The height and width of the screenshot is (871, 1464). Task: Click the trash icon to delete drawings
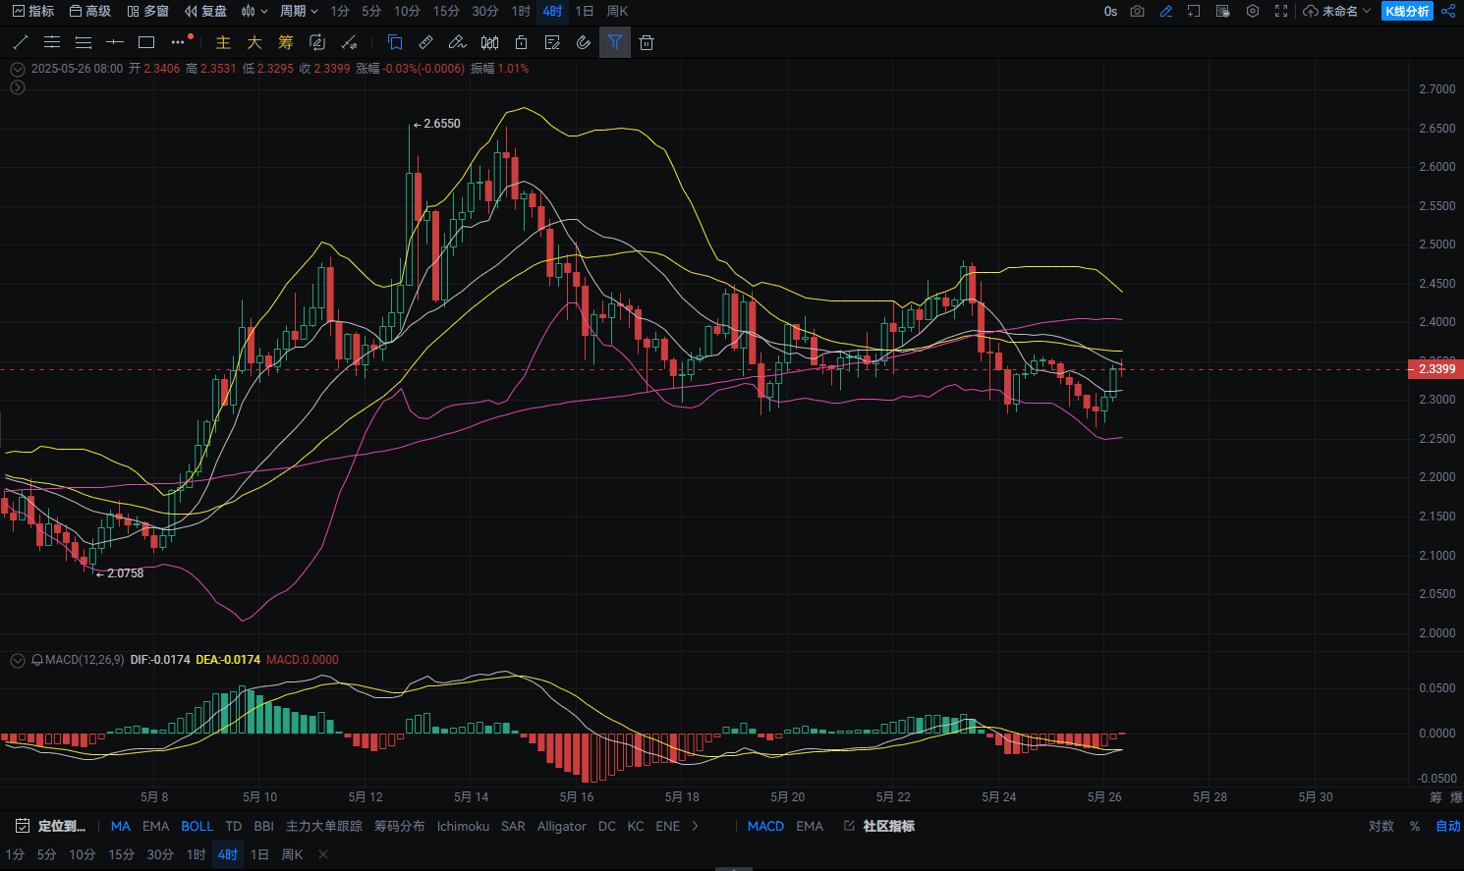(646, 42)
